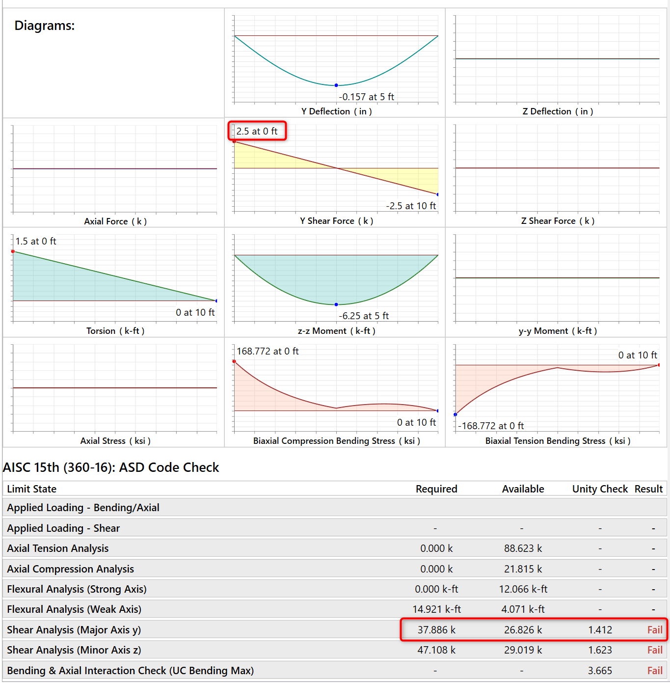Click red point on Biaxial Compression Bending Stress
Image resolution: width=670 pixels, height=683 pixels.
(x=234, y=361)
